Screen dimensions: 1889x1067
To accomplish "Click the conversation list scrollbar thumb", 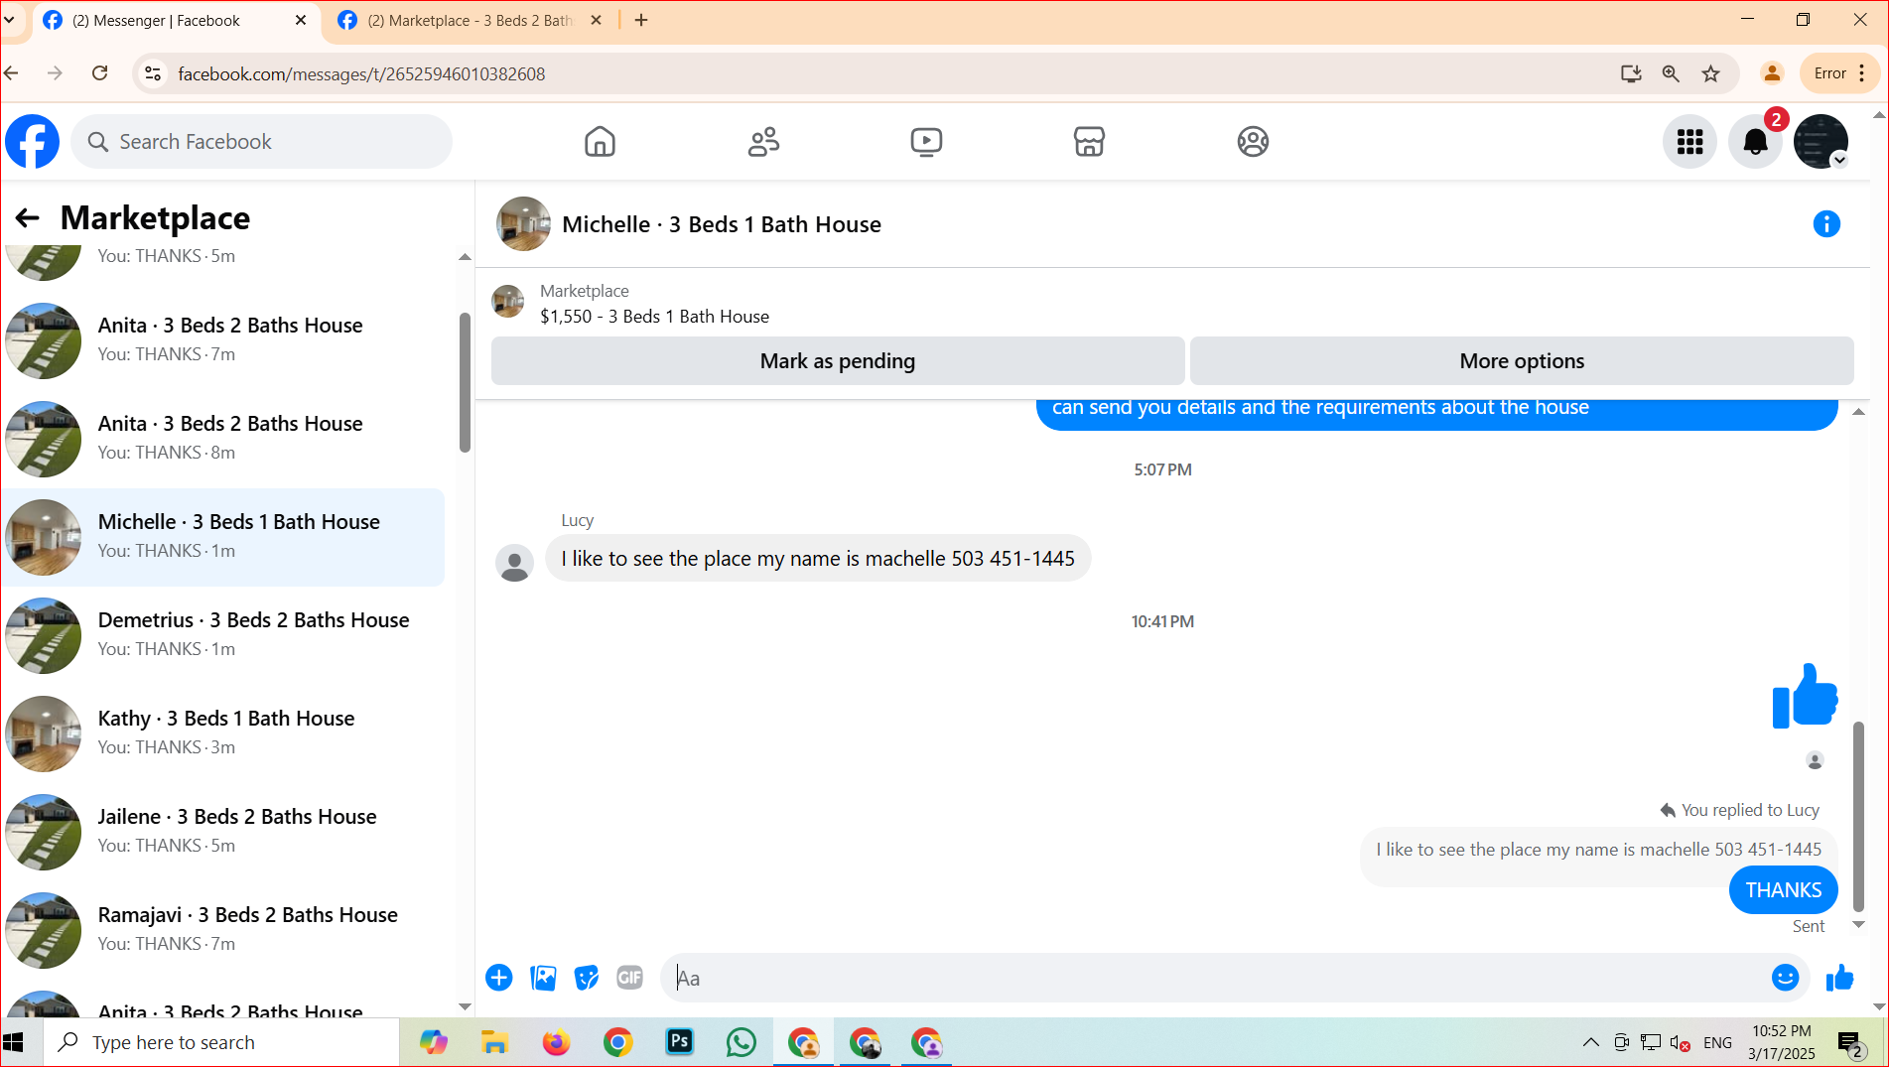I will (x=465, y=382).
